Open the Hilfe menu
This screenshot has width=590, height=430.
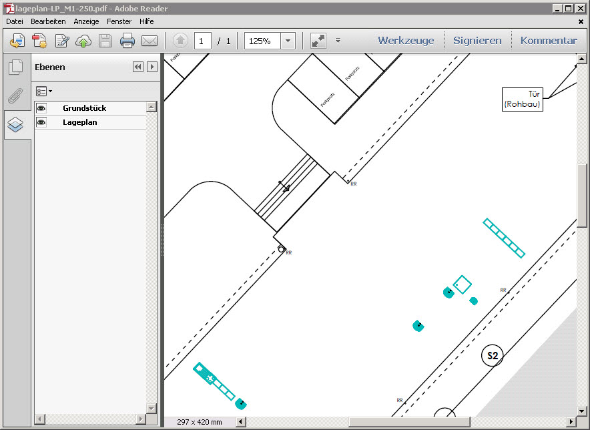point(146,21)
